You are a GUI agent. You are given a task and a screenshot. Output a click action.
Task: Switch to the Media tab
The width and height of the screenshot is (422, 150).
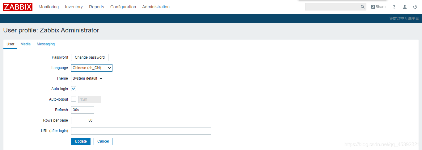point(26,44)
